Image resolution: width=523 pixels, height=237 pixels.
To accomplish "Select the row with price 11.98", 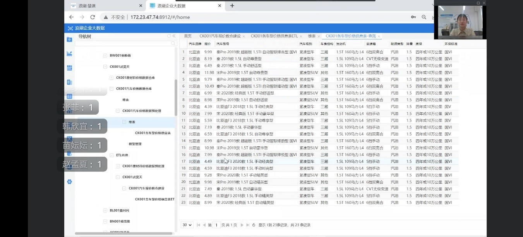I will 319,73.
